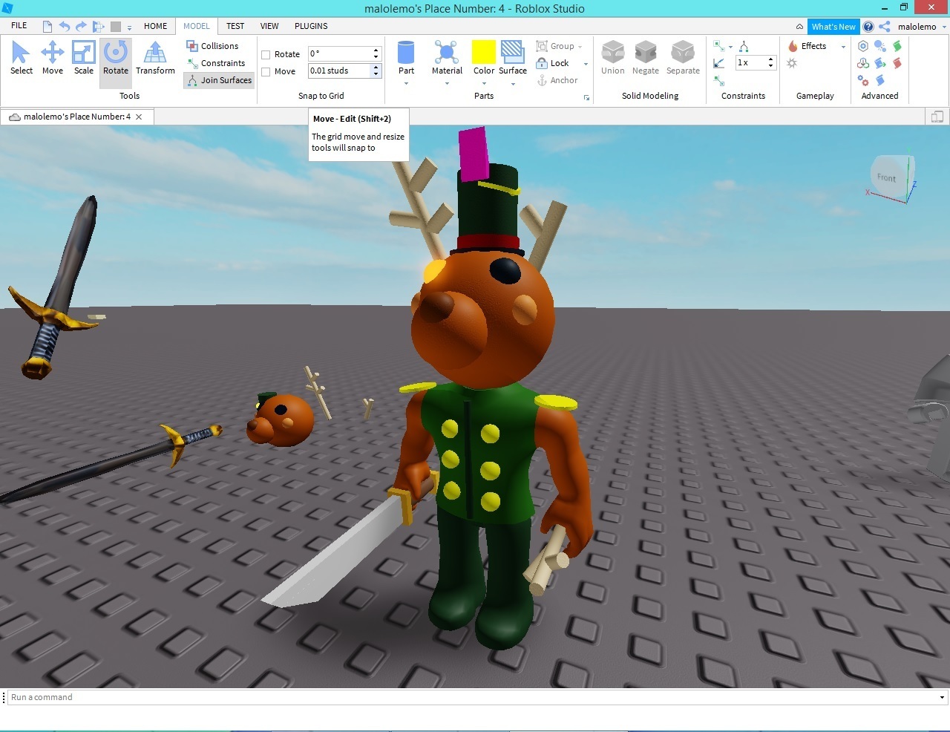
Task: Toggle the split view icon at tab bar
Action: [x=937, y=117]
